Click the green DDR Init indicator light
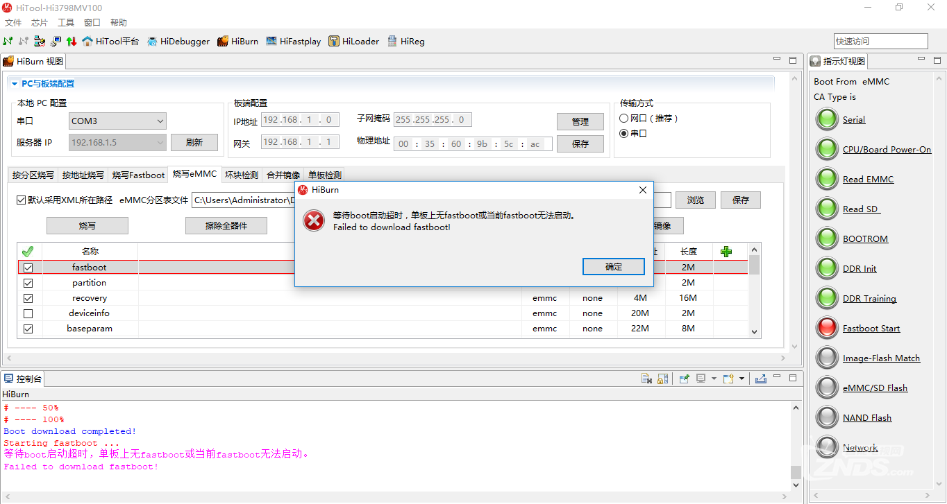Screen dimensions: 947x504 click(x=827, y=268)
